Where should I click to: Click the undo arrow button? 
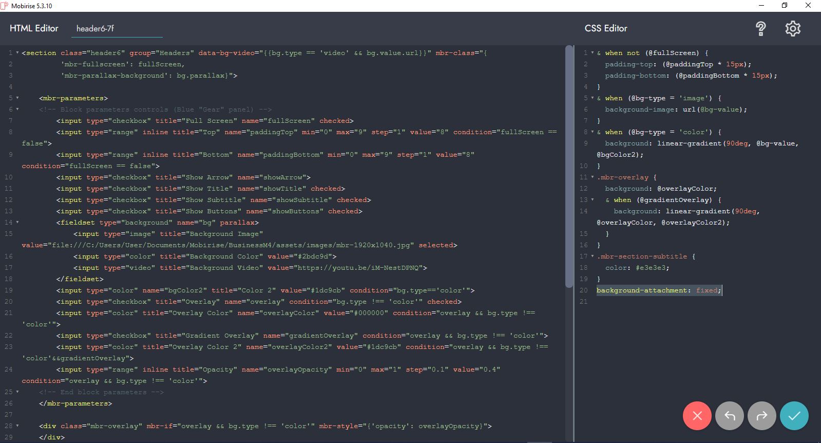click(730, 416)
